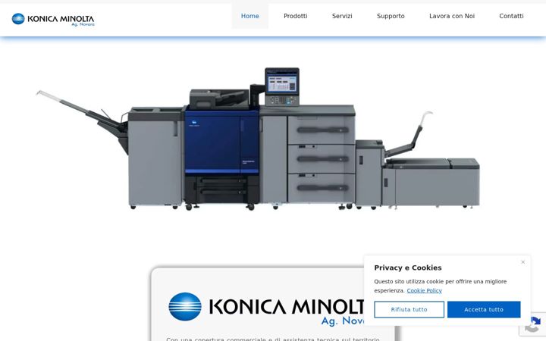Click the Konica Minolta header logo
546x341 pixels.
53,20
